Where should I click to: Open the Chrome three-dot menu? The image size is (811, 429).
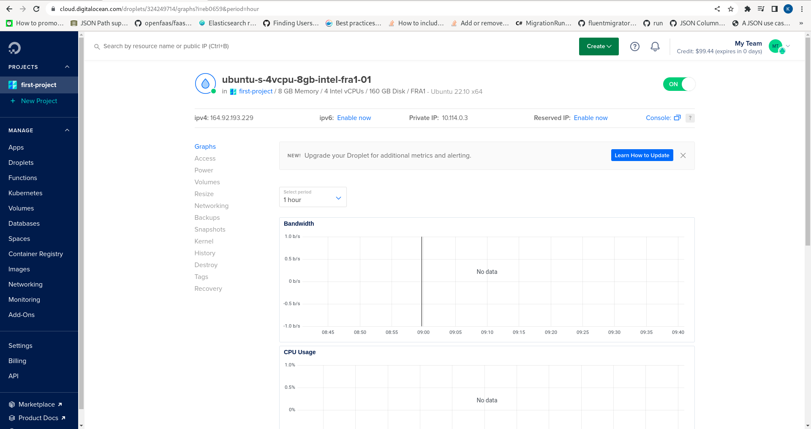pyautogui.click(x=802, y=9)
